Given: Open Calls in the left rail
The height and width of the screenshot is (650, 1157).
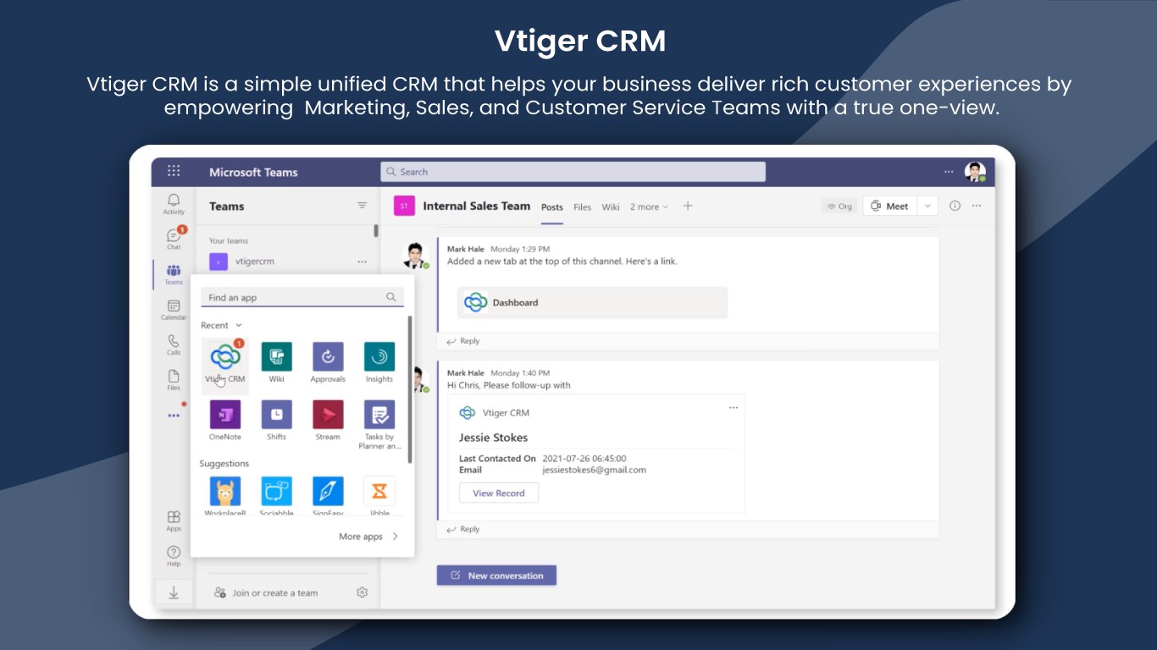Looking at the screenshot, I should click(x=174, y=344).
